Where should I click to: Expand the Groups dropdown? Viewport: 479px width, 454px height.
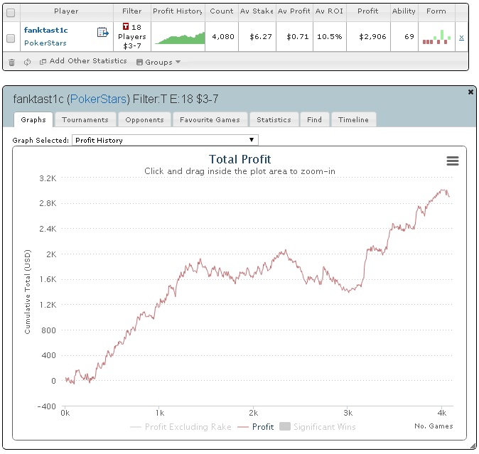(158, 62)
